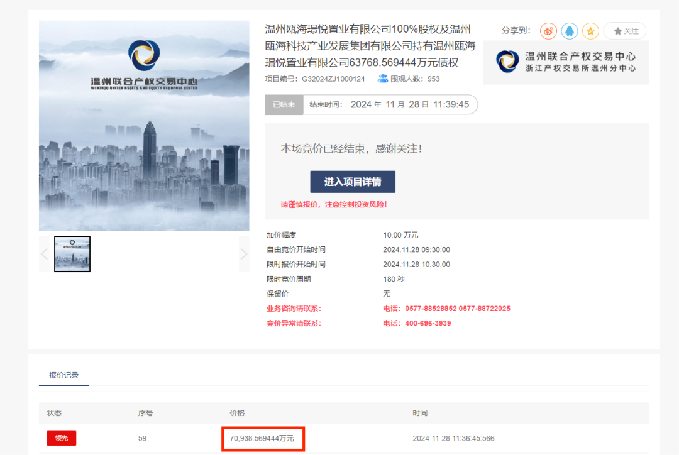Share to Weibo using the red Weibo icon
This screenshot has width=679, height=455.
548,31
